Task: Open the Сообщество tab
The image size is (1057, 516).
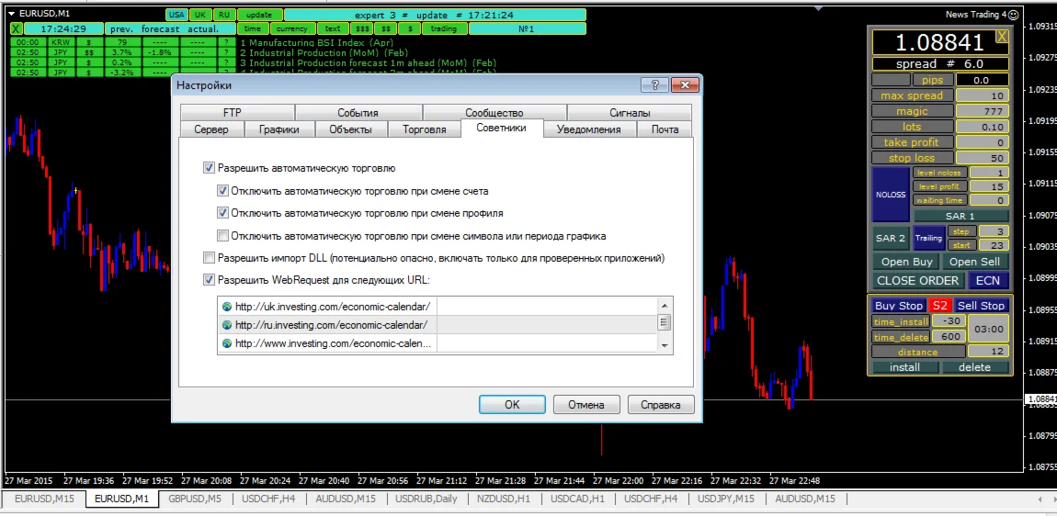Action: 494,113
